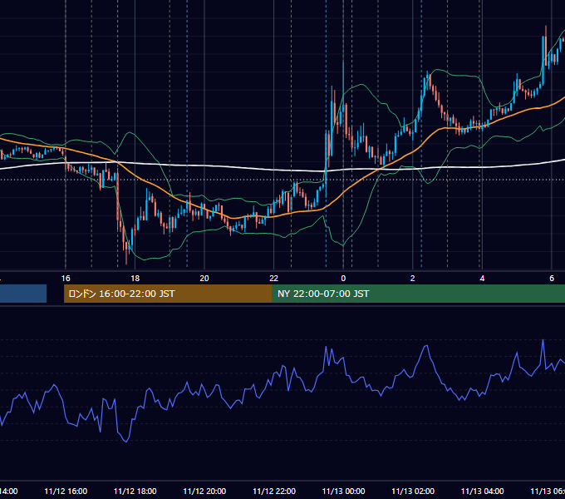Click hour label 18 on the upper time axis
Image resolution: width=565 pixels, height=499 pixels.
coord(135,279)
